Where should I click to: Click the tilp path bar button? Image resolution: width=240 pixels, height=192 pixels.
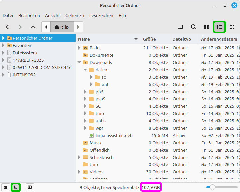pos(62,27)
